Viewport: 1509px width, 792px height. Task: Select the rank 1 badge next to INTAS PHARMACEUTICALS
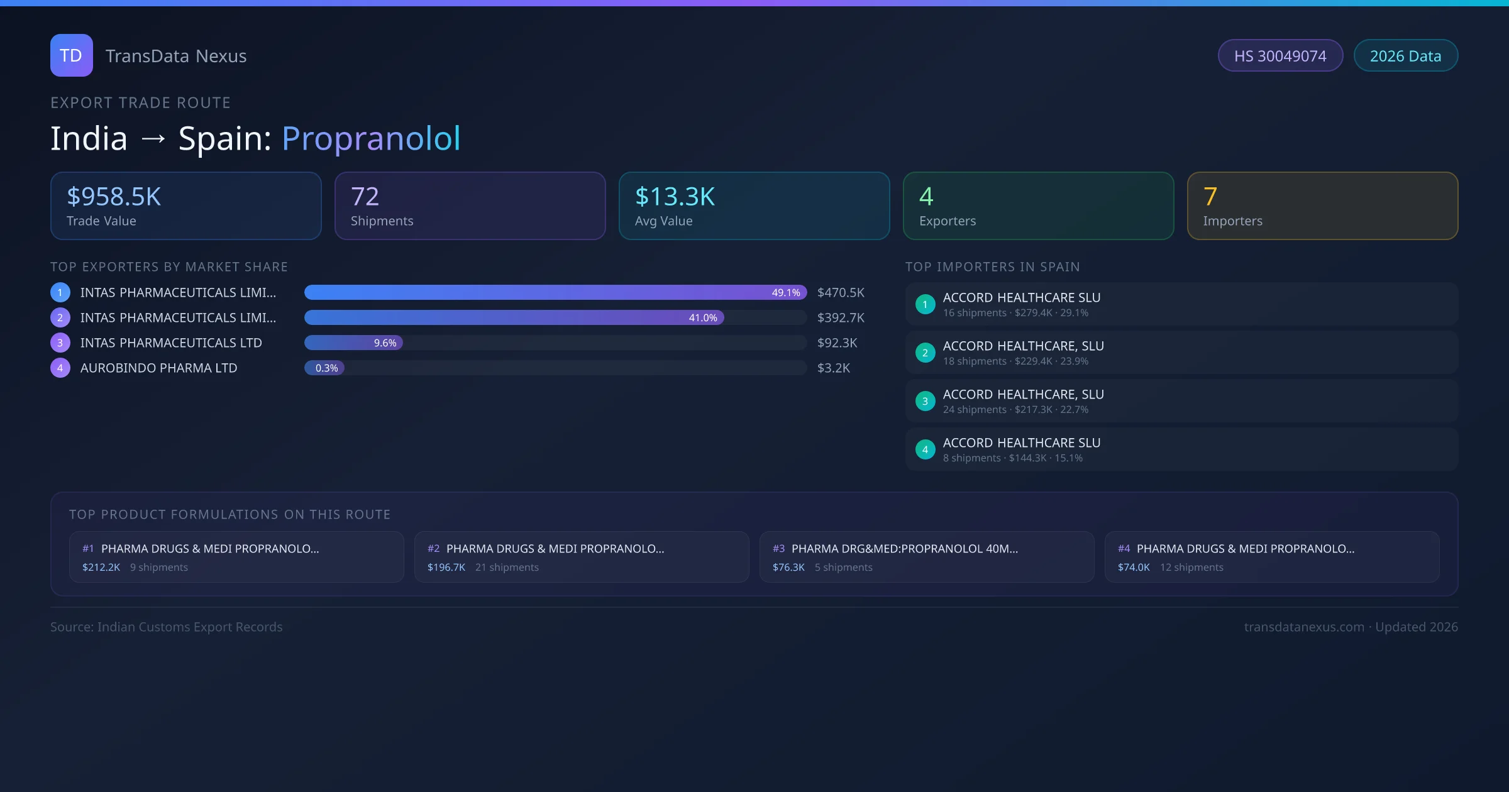coord(60,292)
